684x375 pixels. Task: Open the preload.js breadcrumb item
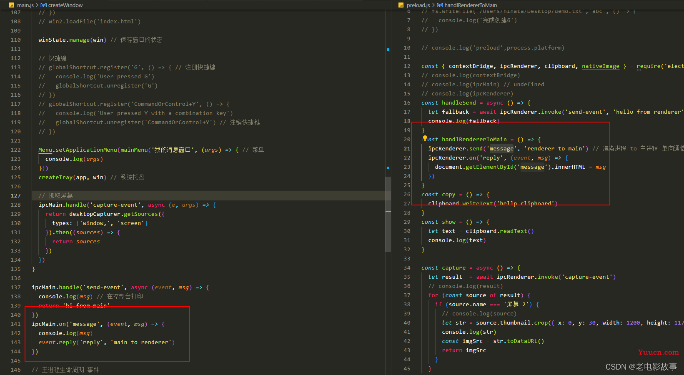click(x=418, y=5)
